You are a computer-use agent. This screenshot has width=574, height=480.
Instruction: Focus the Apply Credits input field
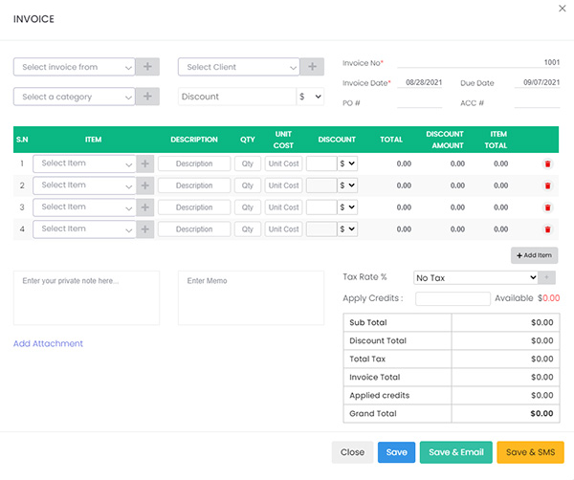453,298
